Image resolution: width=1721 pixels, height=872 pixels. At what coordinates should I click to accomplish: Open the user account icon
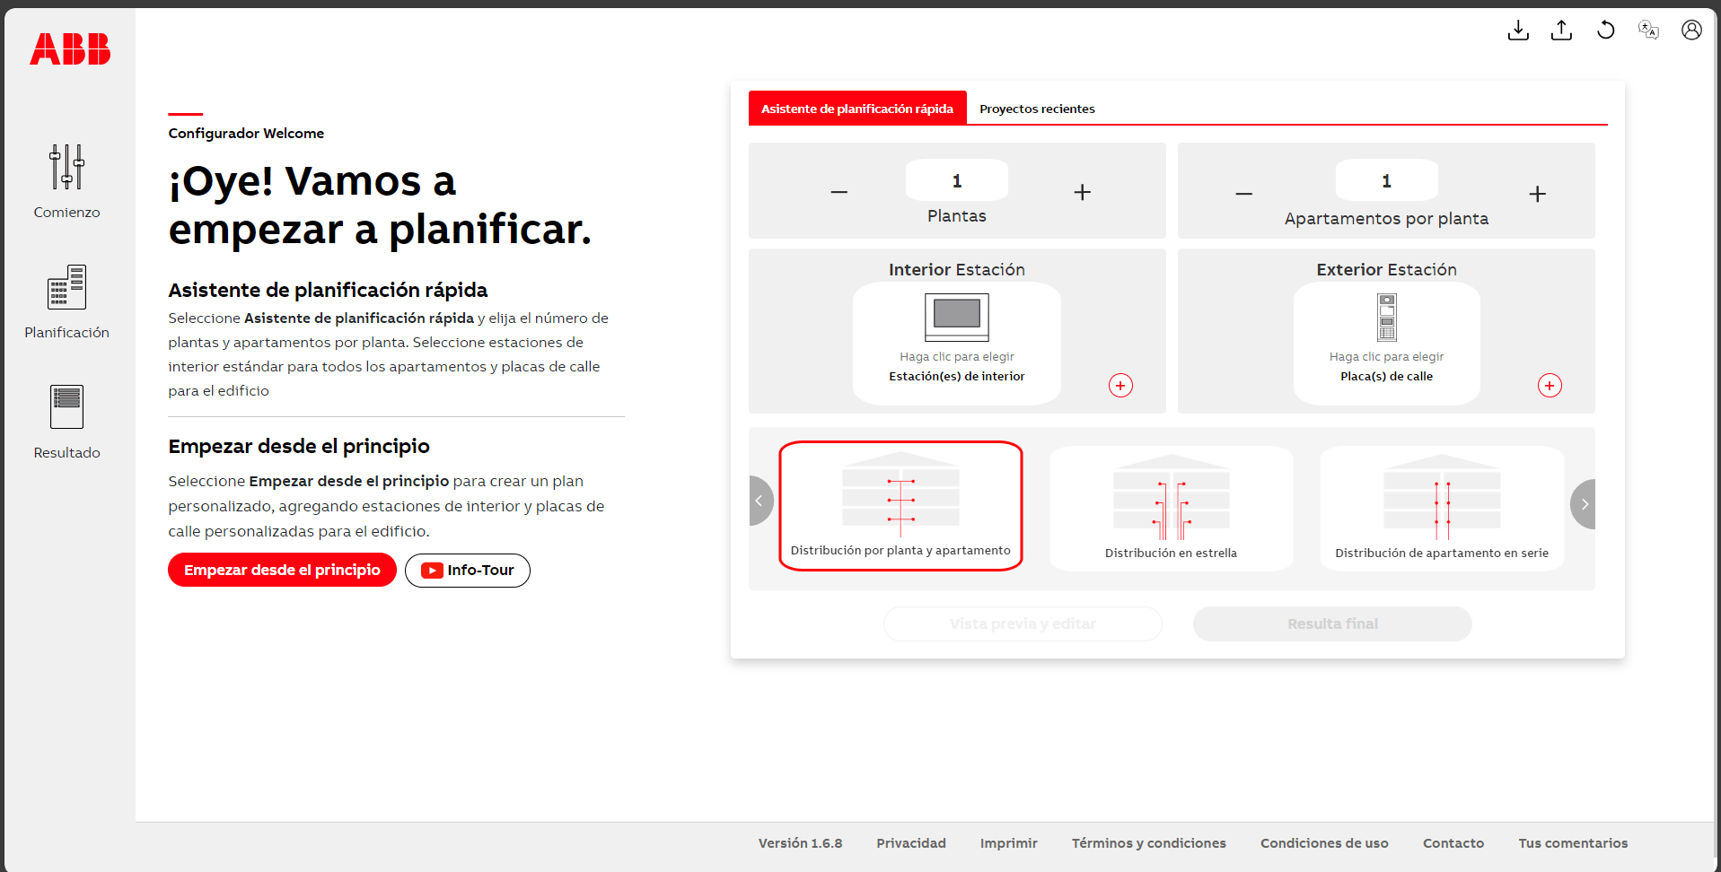[x=1691, y=30]
